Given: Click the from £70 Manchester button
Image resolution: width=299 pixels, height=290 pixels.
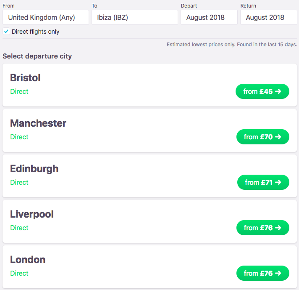Looking at the screenshot, I should point(263,137).
